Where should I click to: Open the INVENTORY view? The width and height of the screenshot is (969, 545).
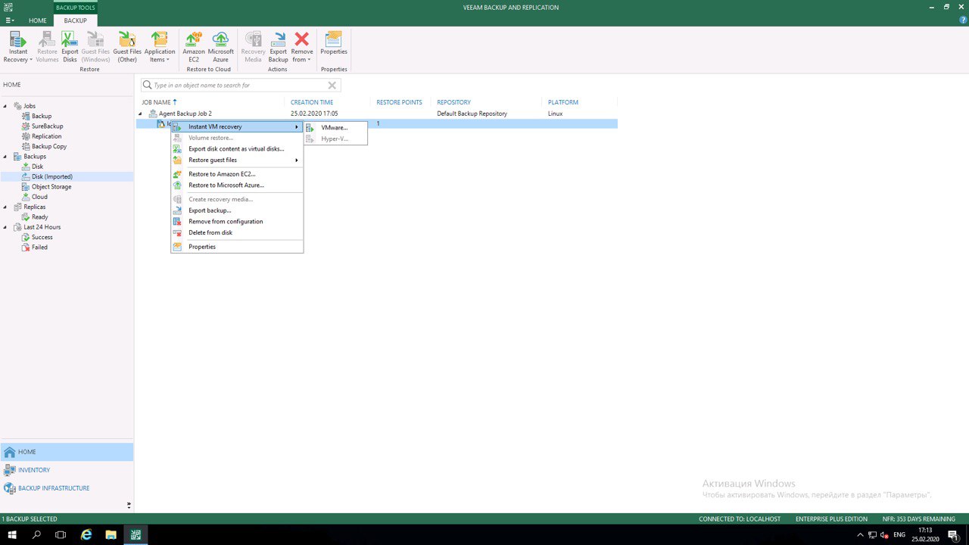[67, 470]
